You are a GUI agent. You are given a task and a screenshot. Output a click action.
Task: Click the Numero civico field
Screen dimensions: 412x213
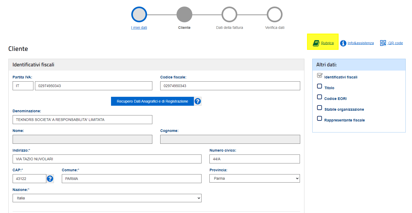[255, 159]
